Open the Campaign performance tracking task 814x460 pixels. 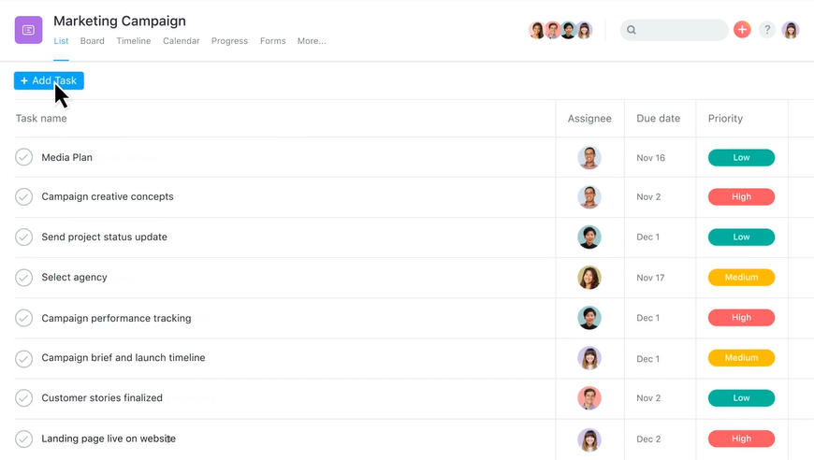[116, 318]
